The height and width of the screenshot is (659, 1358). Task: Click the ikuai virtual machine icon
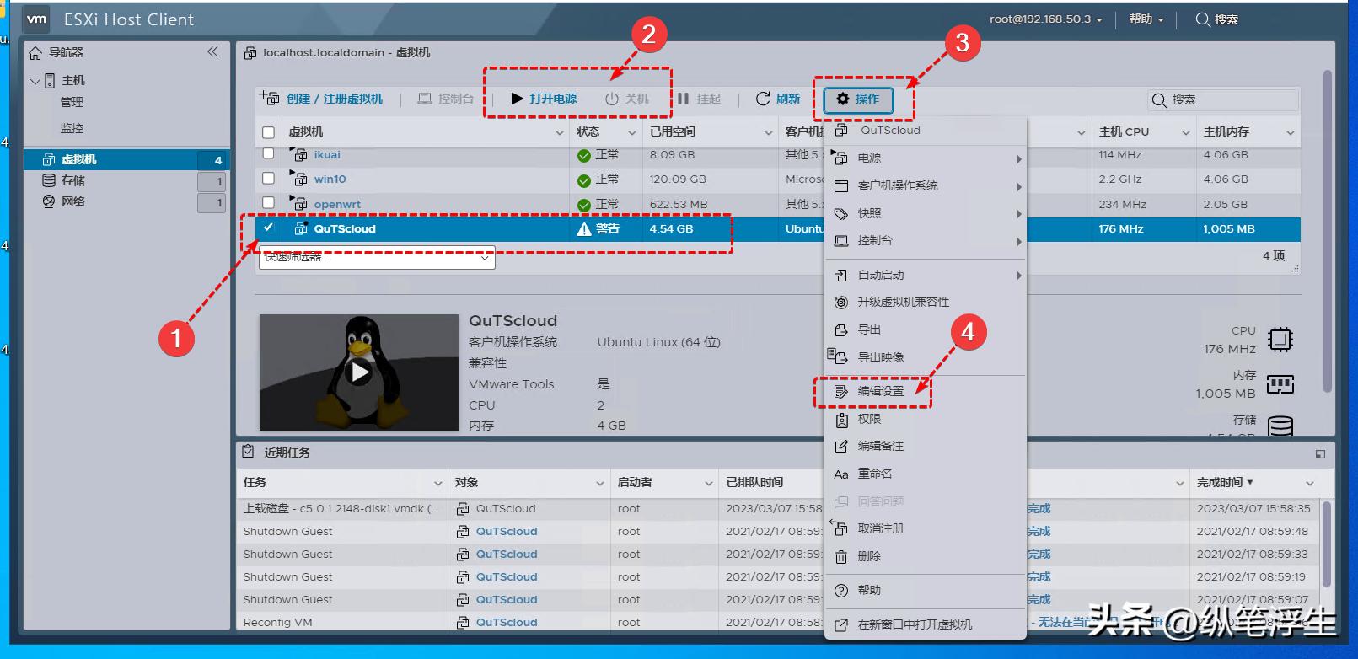(299, 154)
